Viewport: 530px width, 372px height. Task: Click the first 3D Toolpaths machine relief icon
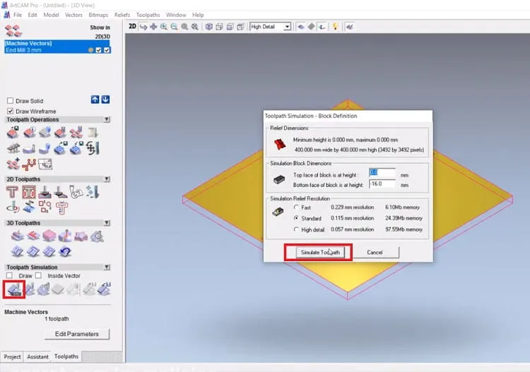[17, 236]
